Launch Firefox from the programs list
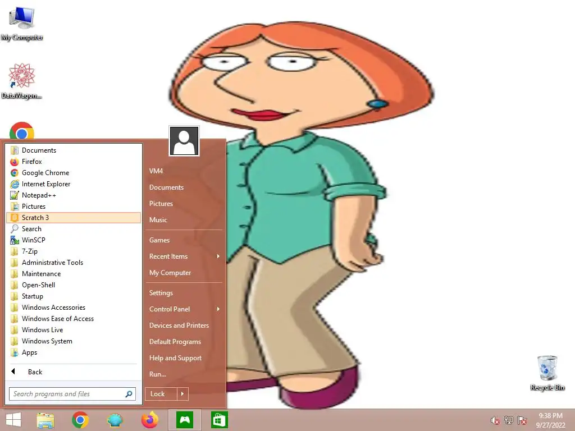575x431 pixels. [74, 162]
